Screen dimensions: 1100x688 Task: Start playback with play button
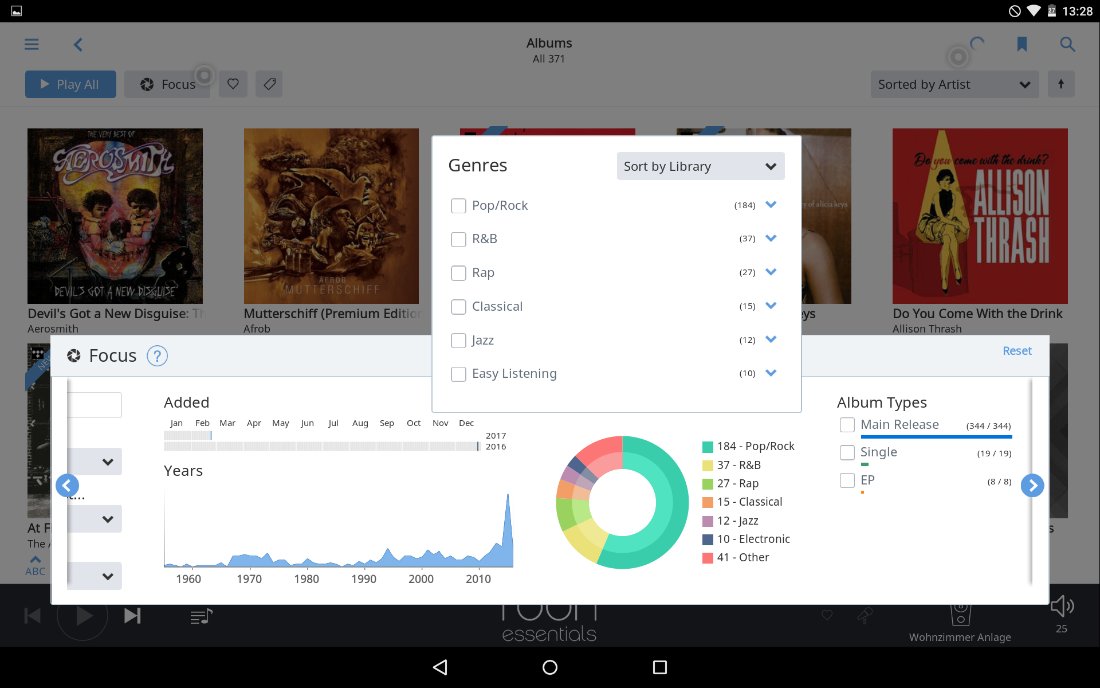click(x=82, y=616)
